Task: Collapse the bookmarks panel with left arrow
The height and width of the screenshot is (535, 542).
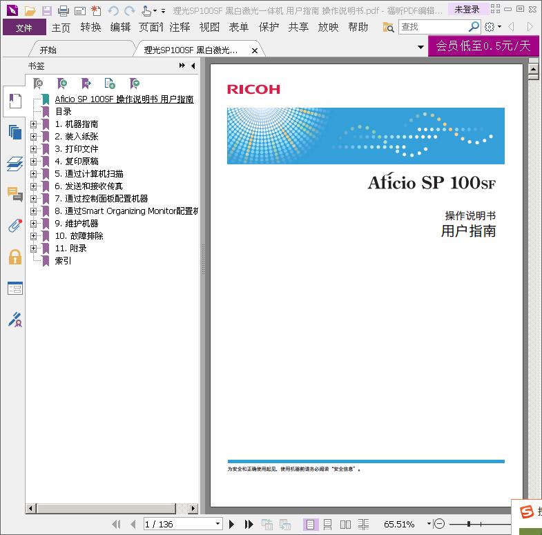Action: tap(193, 66)
